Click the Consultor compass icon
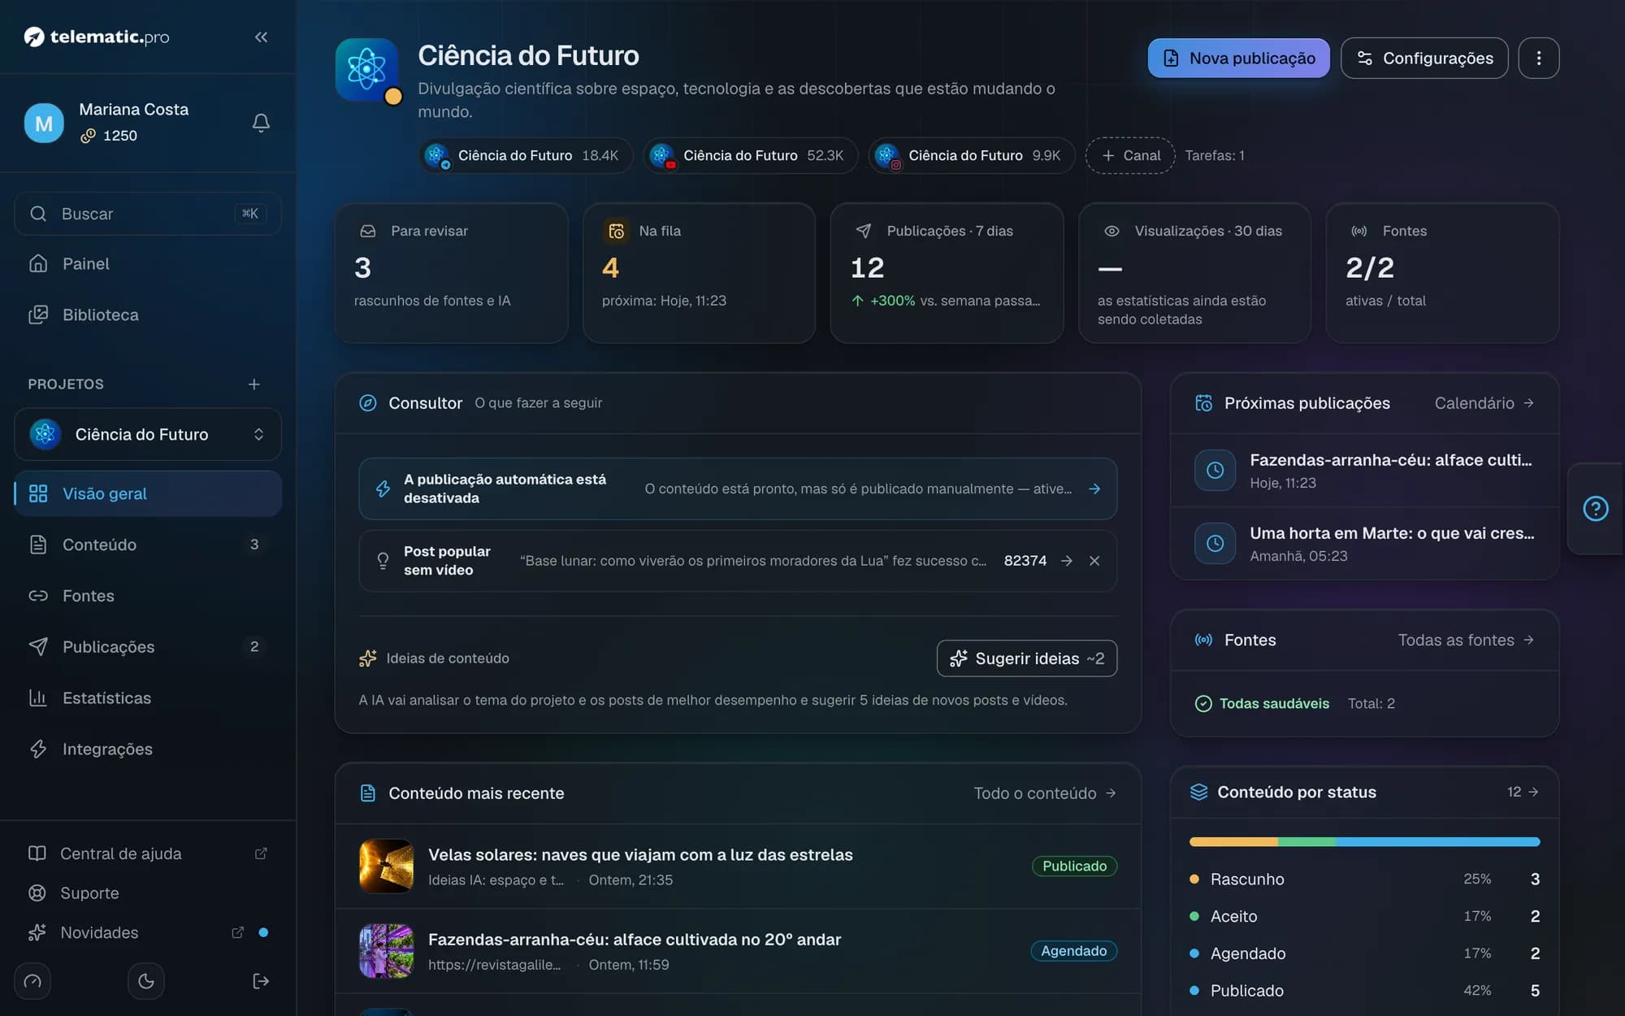1625x1016 pixels. pos(368,403)
